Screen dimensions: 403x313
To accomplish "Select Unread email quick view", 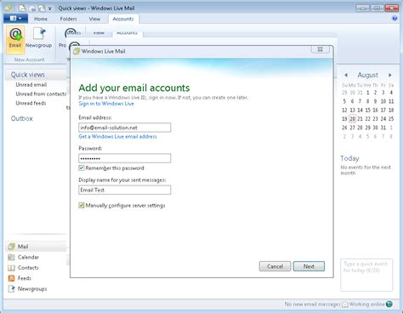I will (x=31, y=85).
